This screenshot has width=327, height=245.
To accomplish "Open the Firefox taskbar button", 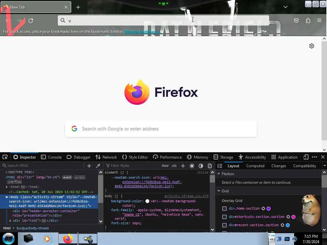I will (68, 239).
